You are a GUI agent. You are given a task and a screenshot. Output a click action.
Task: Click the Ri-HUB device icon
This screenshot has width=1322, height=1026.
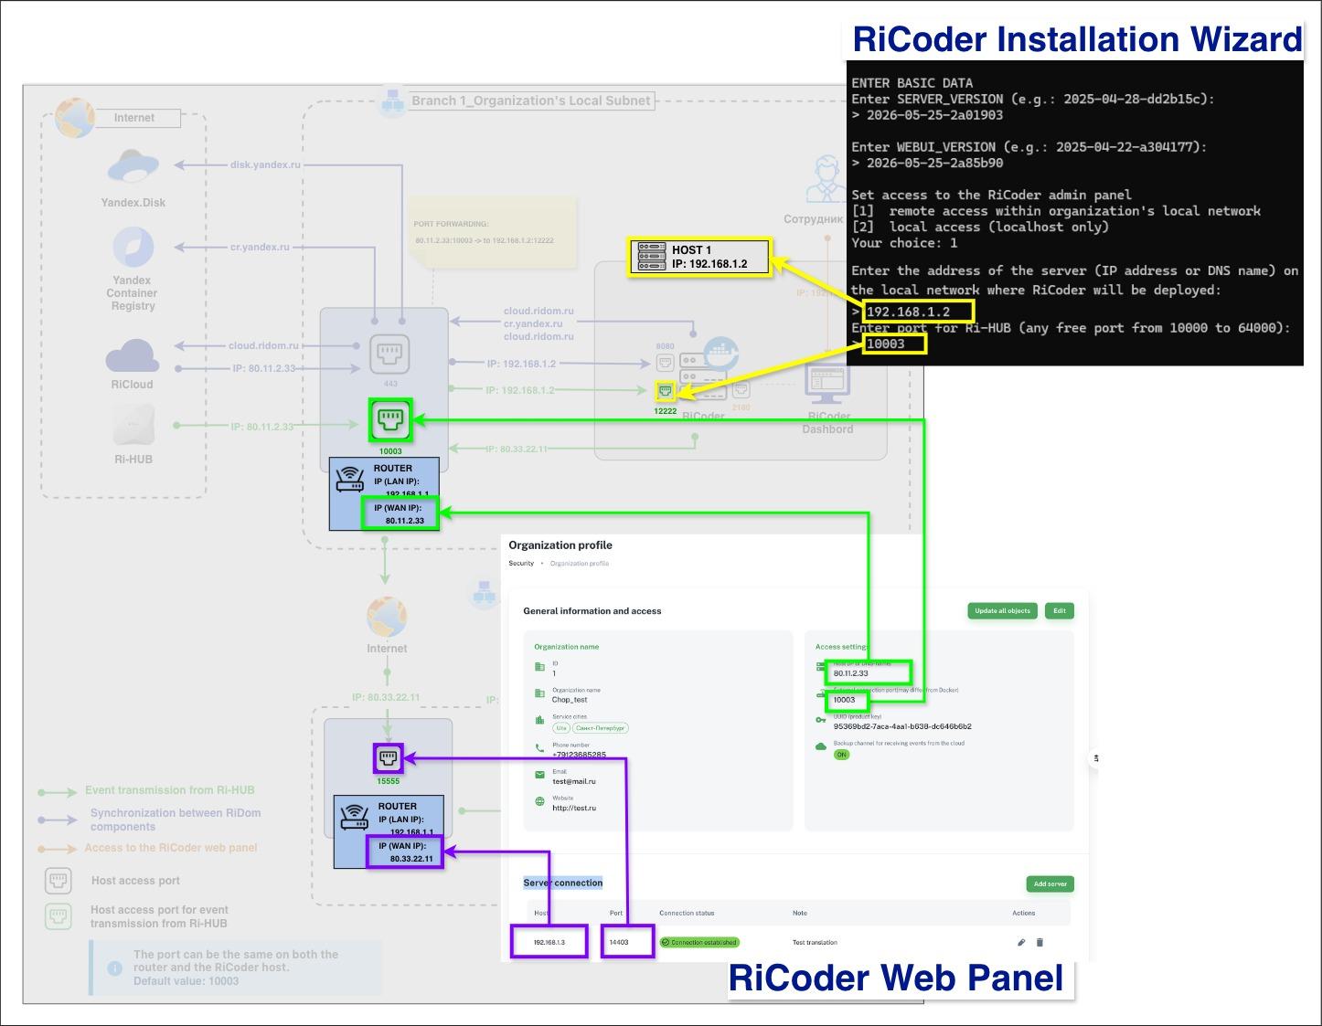[133, 425]
